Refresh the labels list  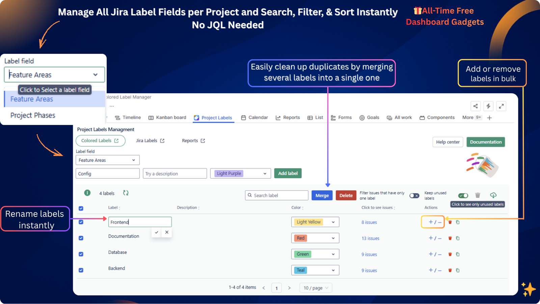click(126, 193)
